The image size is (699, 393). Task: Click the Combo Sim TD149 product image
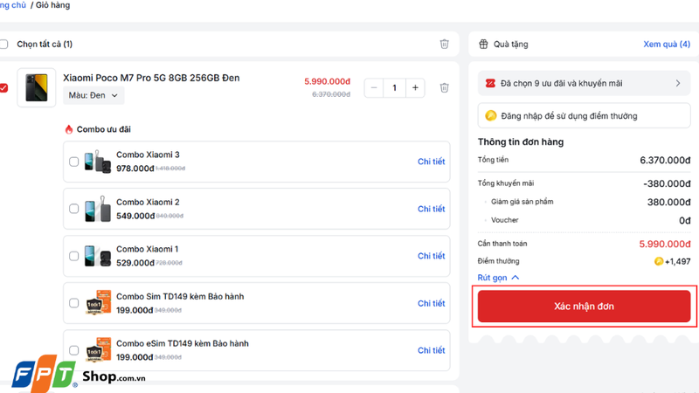[x=98, y=302]
